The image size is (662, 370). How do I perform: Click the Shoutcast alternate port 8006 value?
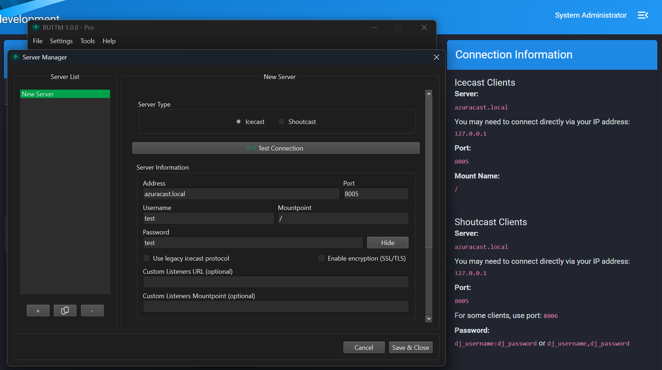click(550, 316)
